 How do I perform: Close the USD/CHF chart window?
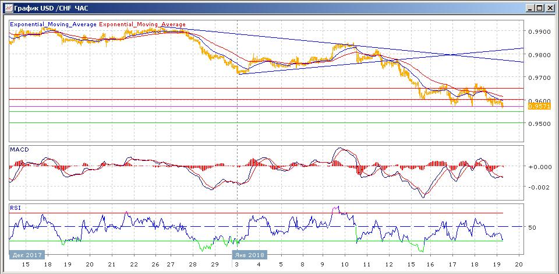click(x=549, y=9)
